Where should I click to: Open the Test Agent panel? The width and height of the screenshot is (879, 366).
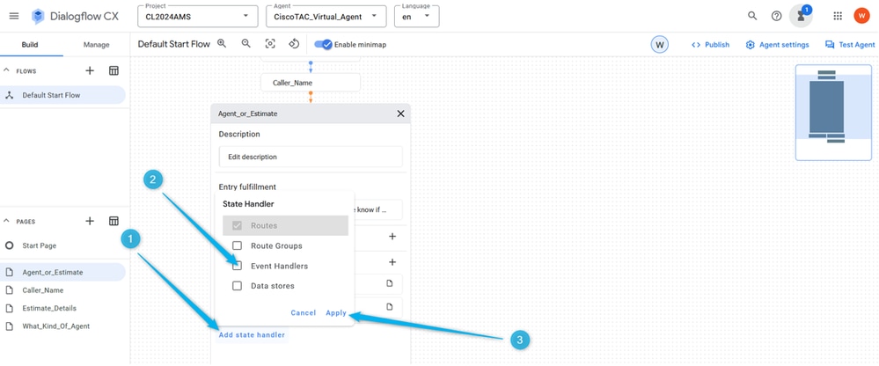coord(850,44)
